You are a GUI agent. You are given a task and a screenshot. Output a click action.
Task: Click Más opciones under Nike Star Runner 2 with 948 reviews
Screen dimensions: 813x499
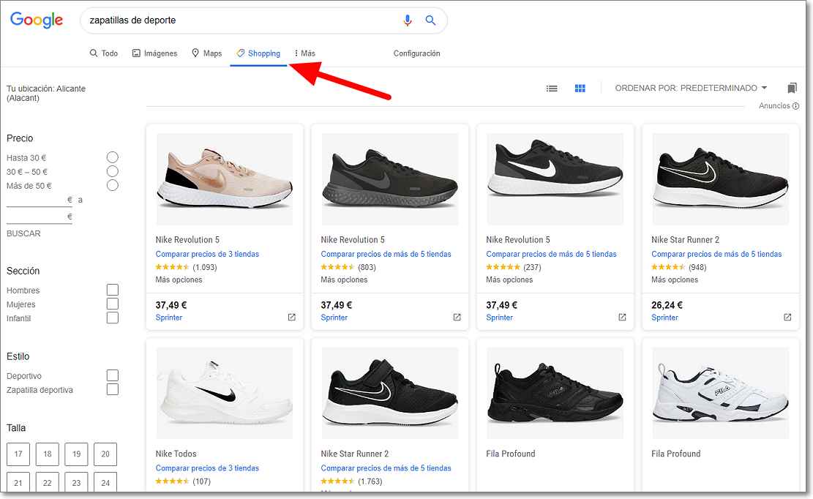pos(675,279)
